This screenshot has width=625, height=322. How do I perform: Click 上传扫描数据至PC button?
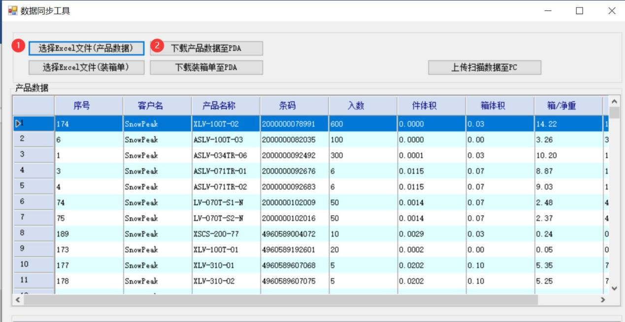[484, 67]
